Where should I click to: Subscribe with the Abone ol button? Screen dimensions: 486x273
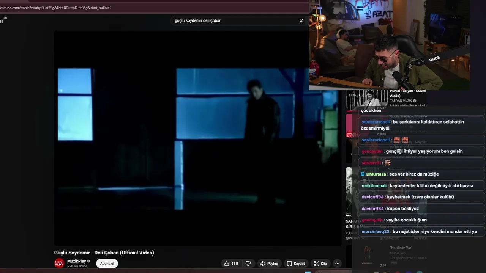pyautogui.click(x=107, y=264)
